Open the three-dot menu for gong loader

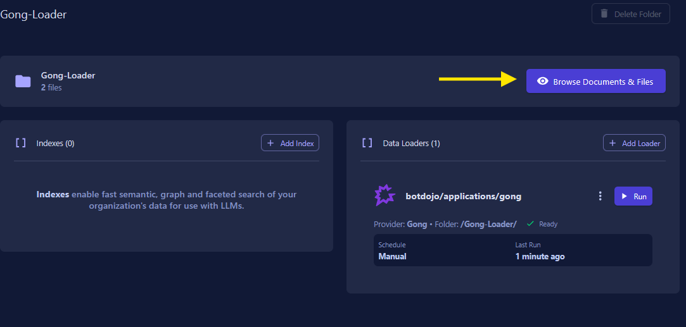click(x=600, y=196)
